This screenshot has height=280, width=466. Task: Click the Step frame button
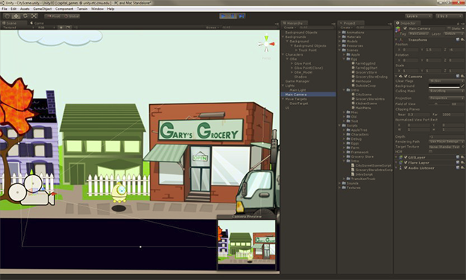pos(242,16)
